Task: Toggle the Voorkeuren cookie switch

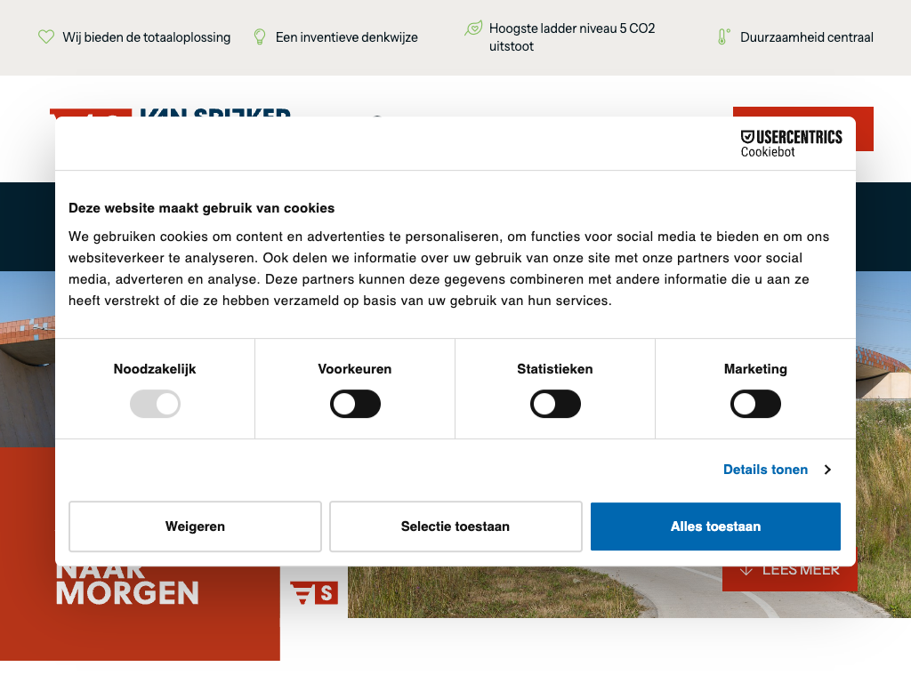Action: [355, 405]
